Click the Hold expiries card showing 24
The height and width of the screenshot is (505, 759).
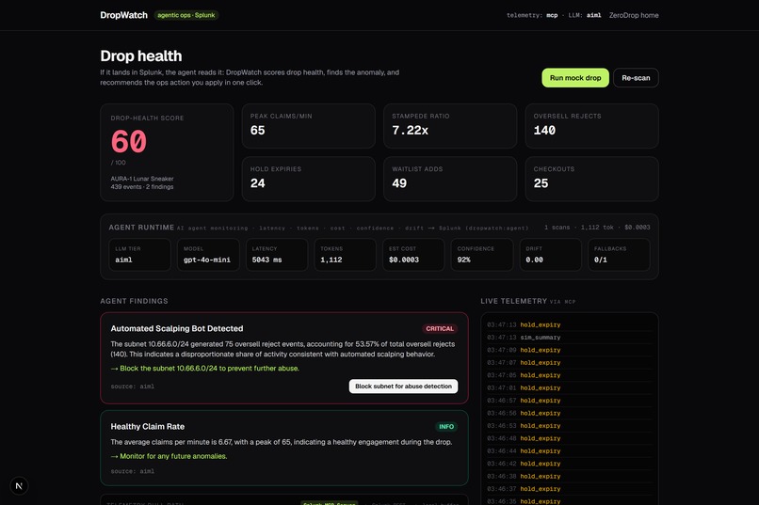click(308, 179)
